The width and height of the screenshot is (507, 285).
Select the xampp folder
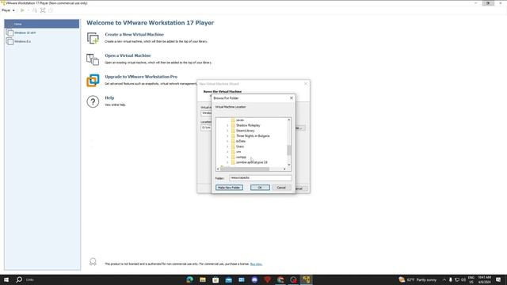coord(241,157)
